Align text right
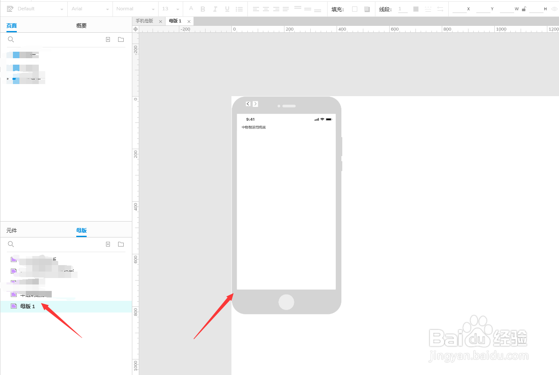 point(276,9)
